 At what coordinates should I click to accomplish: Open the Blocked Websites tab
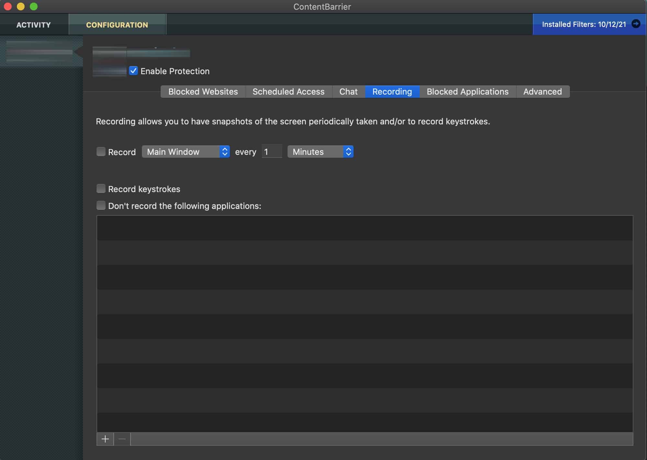point(203,92)
